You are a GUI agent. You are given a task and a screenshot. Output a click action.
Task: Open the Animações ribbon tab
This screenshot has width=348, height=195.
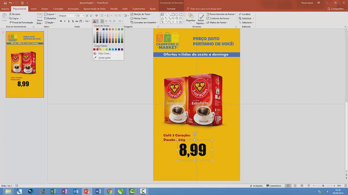73,9
